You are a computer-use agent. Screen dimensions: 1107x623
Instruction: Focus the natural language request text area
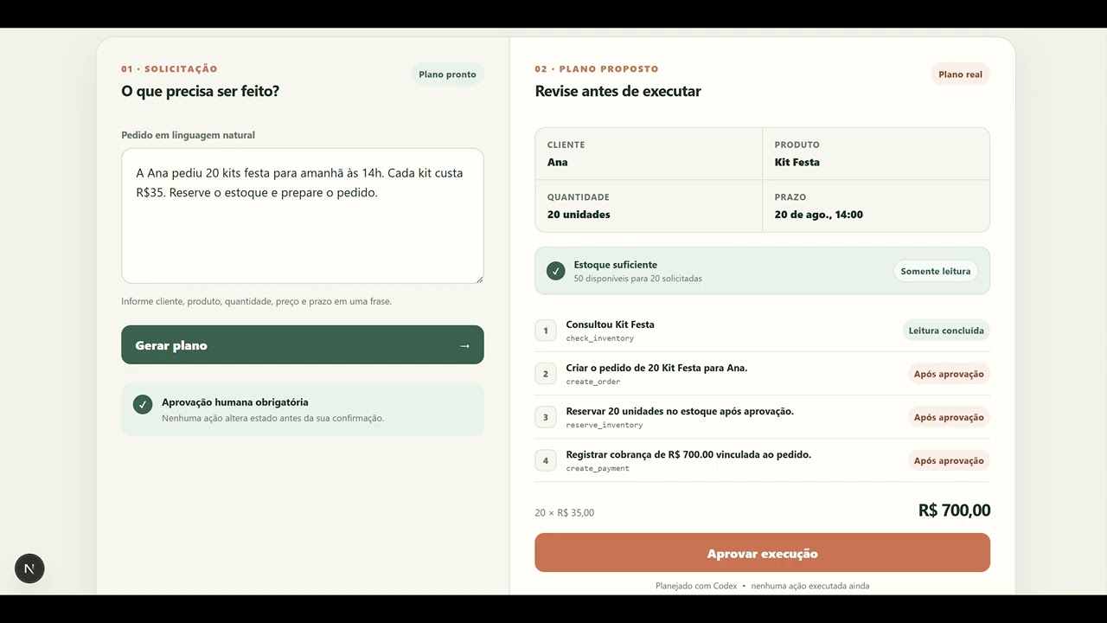[303, 215]
